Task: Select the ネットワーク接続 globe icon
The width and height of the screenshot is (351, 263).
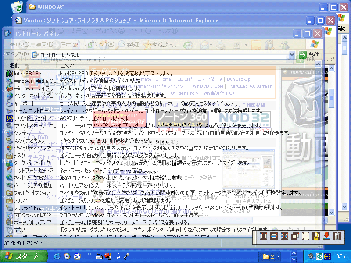Action: [9, 178]
